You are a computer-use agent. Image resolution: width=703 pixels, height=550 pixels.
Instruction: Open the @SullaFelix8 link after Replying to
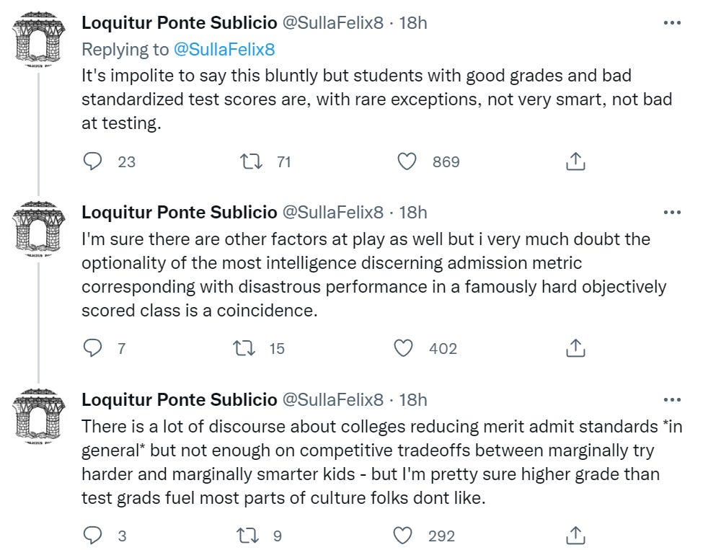click(226, 49)
